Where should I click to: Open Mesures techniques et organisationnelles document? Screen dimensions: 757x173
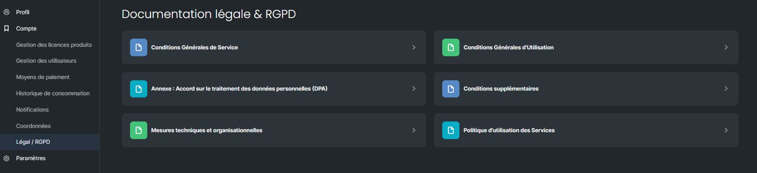pos(274,130)
